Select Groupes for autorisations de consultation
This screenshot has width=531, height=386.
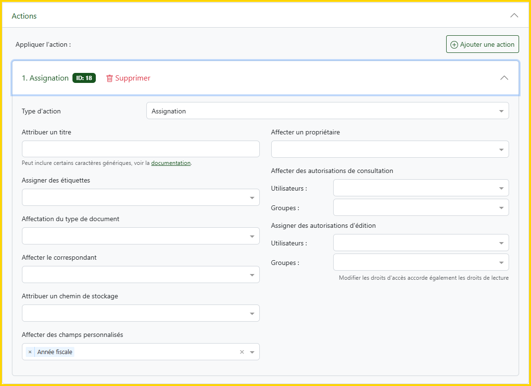pos(420,207)
